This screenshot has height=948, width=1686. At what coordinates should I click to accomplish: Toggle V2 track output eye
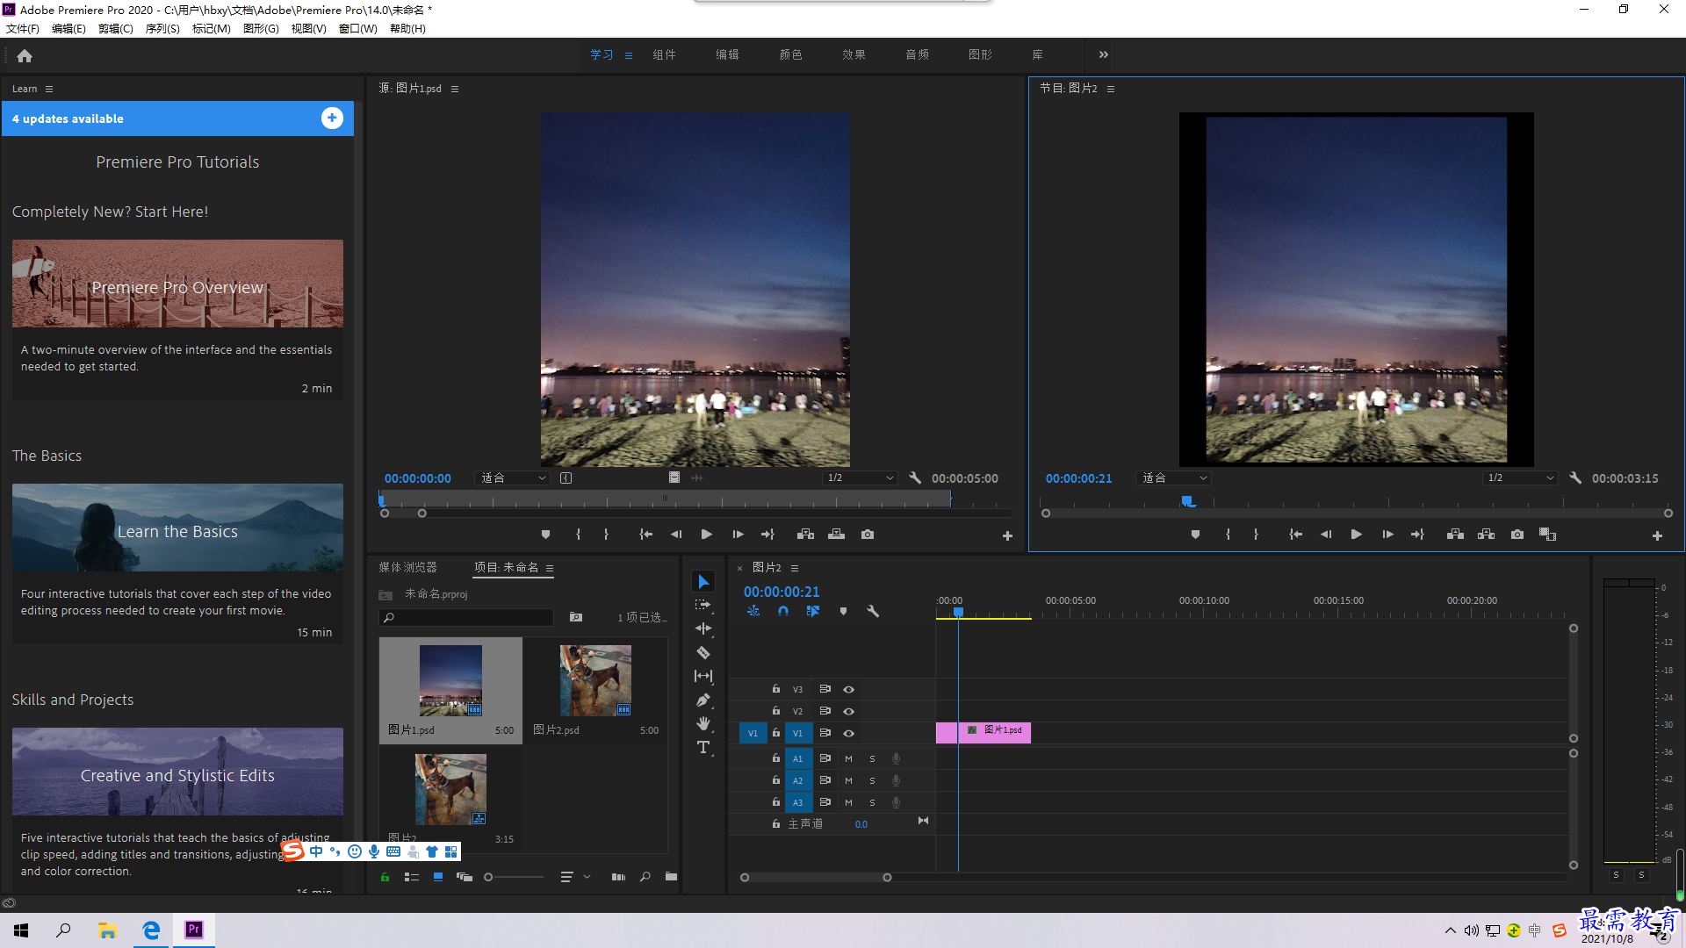click(x=848, y=711)
